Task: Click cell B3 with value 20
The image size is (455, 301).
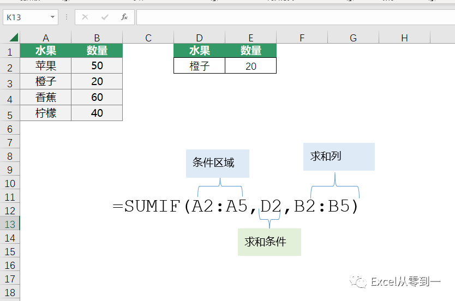Action: [x=97, y=81]
